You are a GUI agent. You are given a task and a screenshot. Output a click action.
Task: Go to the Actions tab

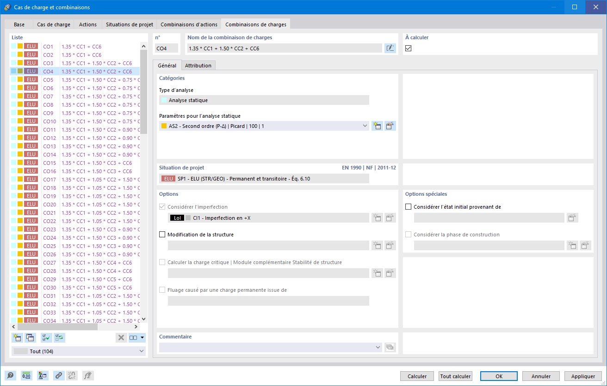click(x=88, y=24)
